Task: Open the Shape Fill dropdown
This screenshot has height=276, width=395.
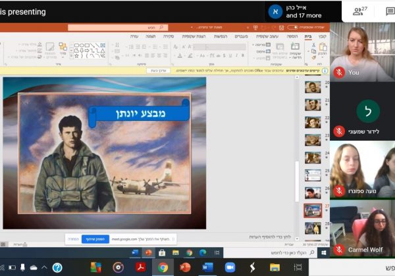Action: point(29,45)
